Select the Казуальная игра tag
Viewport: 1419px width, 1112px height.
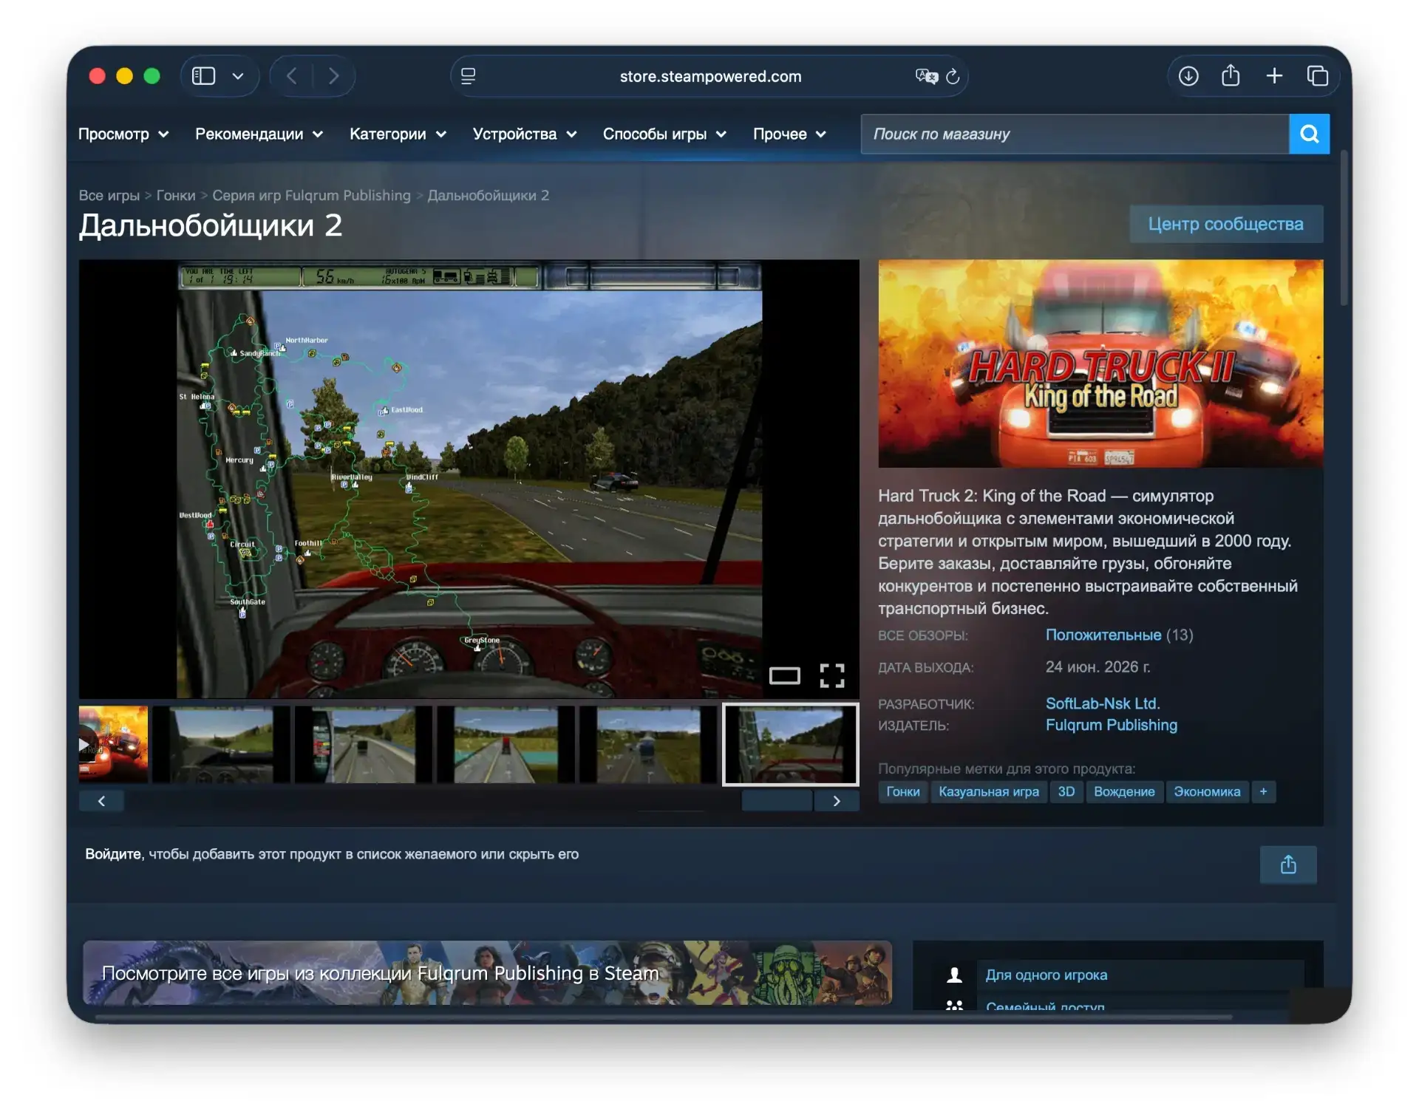(989, 792)
